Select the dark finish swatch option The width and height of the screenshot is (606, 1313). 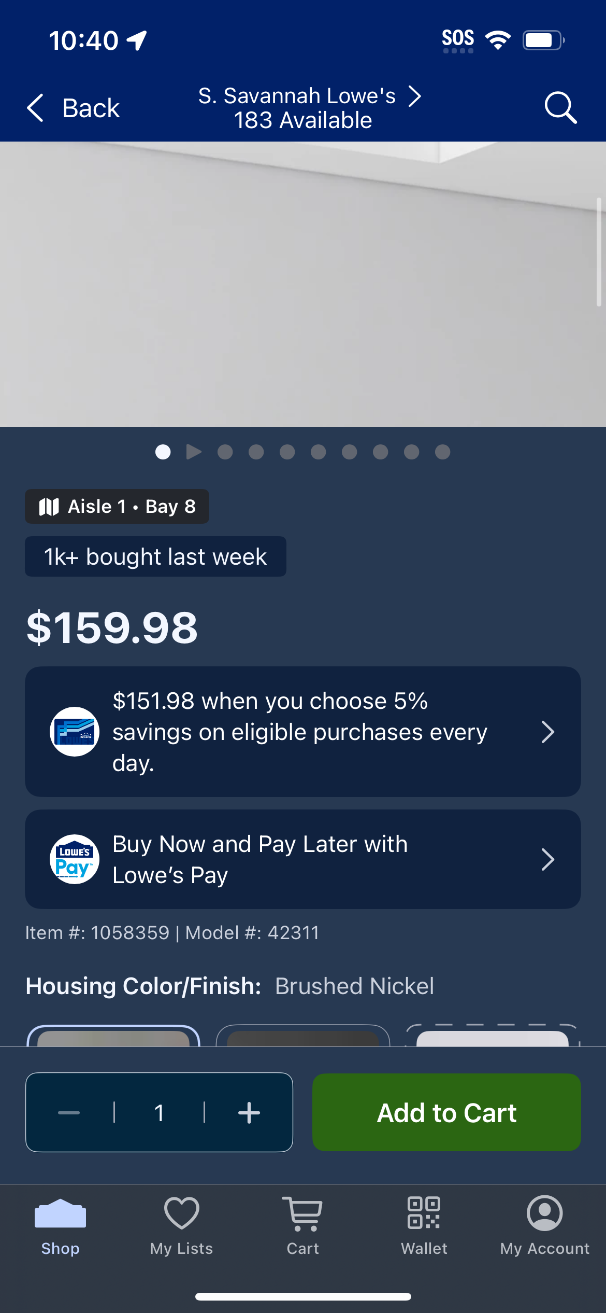point(303,1036)
